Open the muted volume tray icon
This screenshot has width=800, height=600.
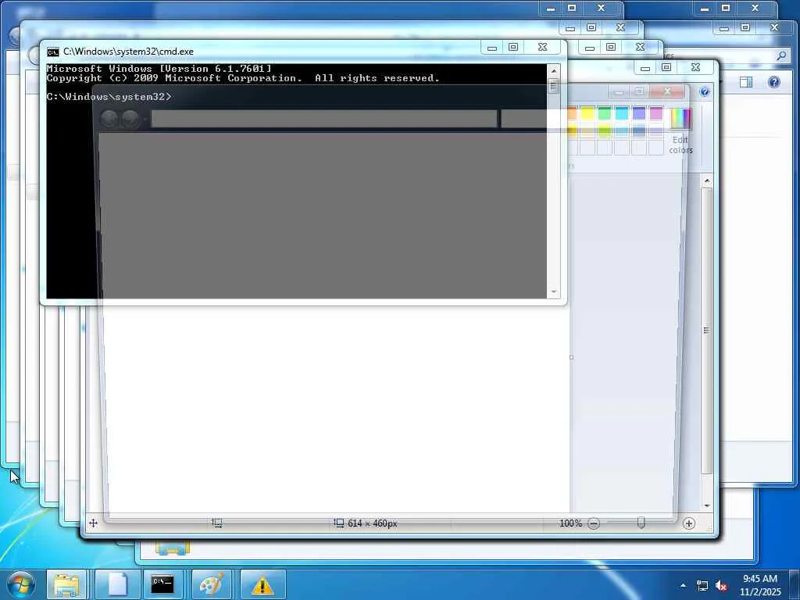(721, 586)
